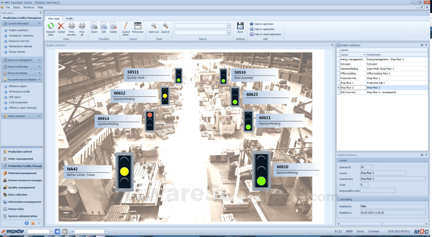This screenshot has height=237, width=432.
Task: Expand the Status analyses section
Action: [x=22, y=116]
